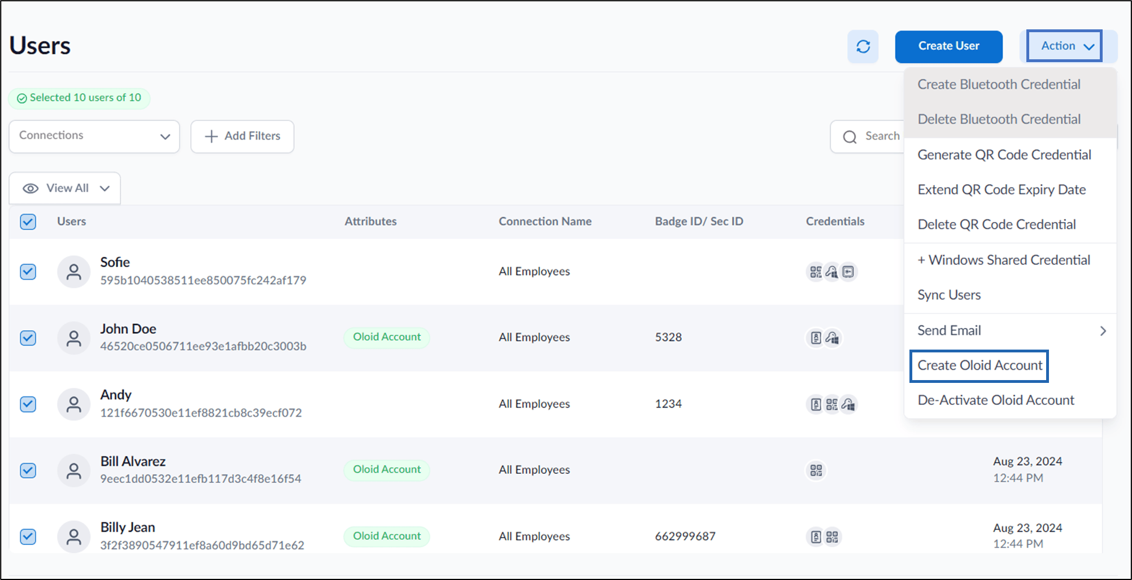Click John Doe's Oloid Account tag
The height and width of the screenshot is (580, 1132).
[387, 338]
